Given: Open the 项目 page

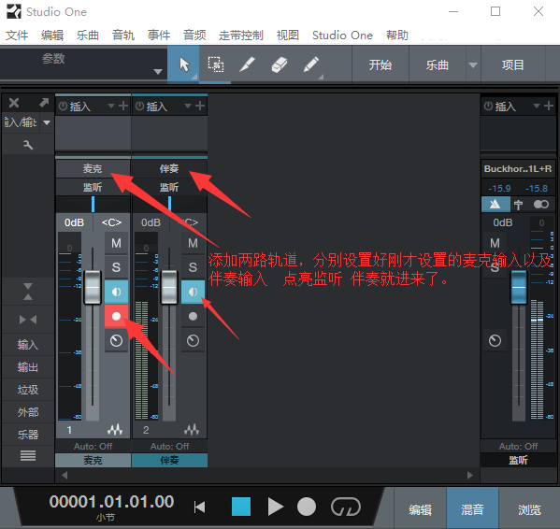Looking at the screenshot, I should pos(513,65).
